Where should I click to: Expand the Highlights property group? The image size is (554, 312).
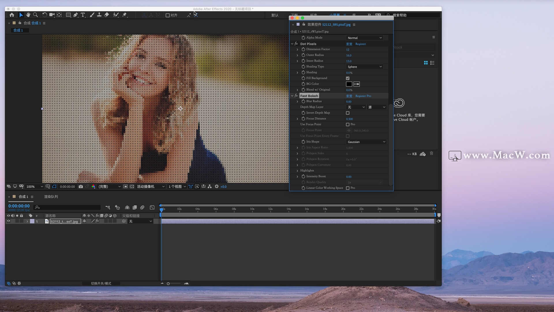(x=297, y=170)
